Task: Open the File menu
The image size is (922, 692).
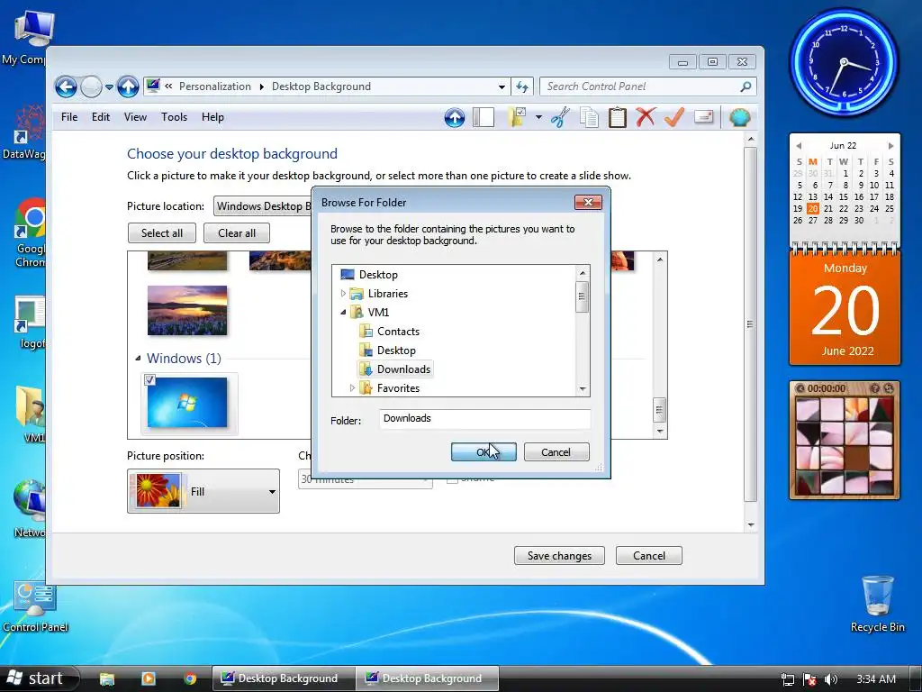Action: [x=69, y=117]
